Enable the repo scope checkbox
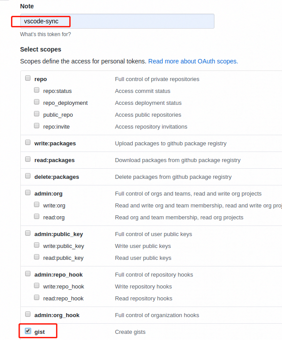This screenshot has height=340, width=282. tap(28, 78)
